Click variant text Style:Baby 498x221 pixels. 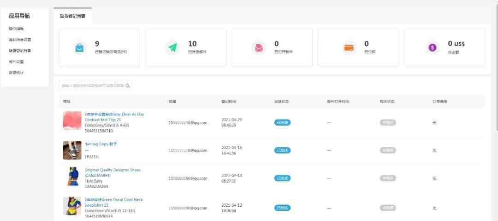[x=93, y=181]
